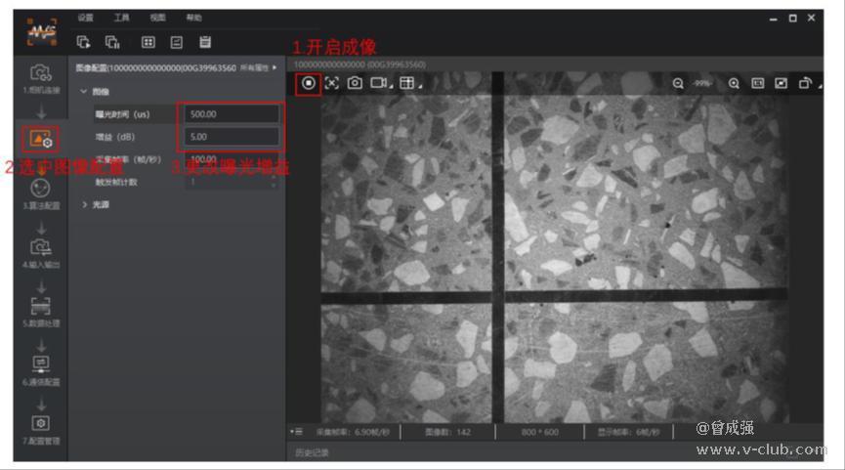This screenshot has height=470, width=845.
Task: Click the stop acquisition circle button
Action: [x=309, y=83]
